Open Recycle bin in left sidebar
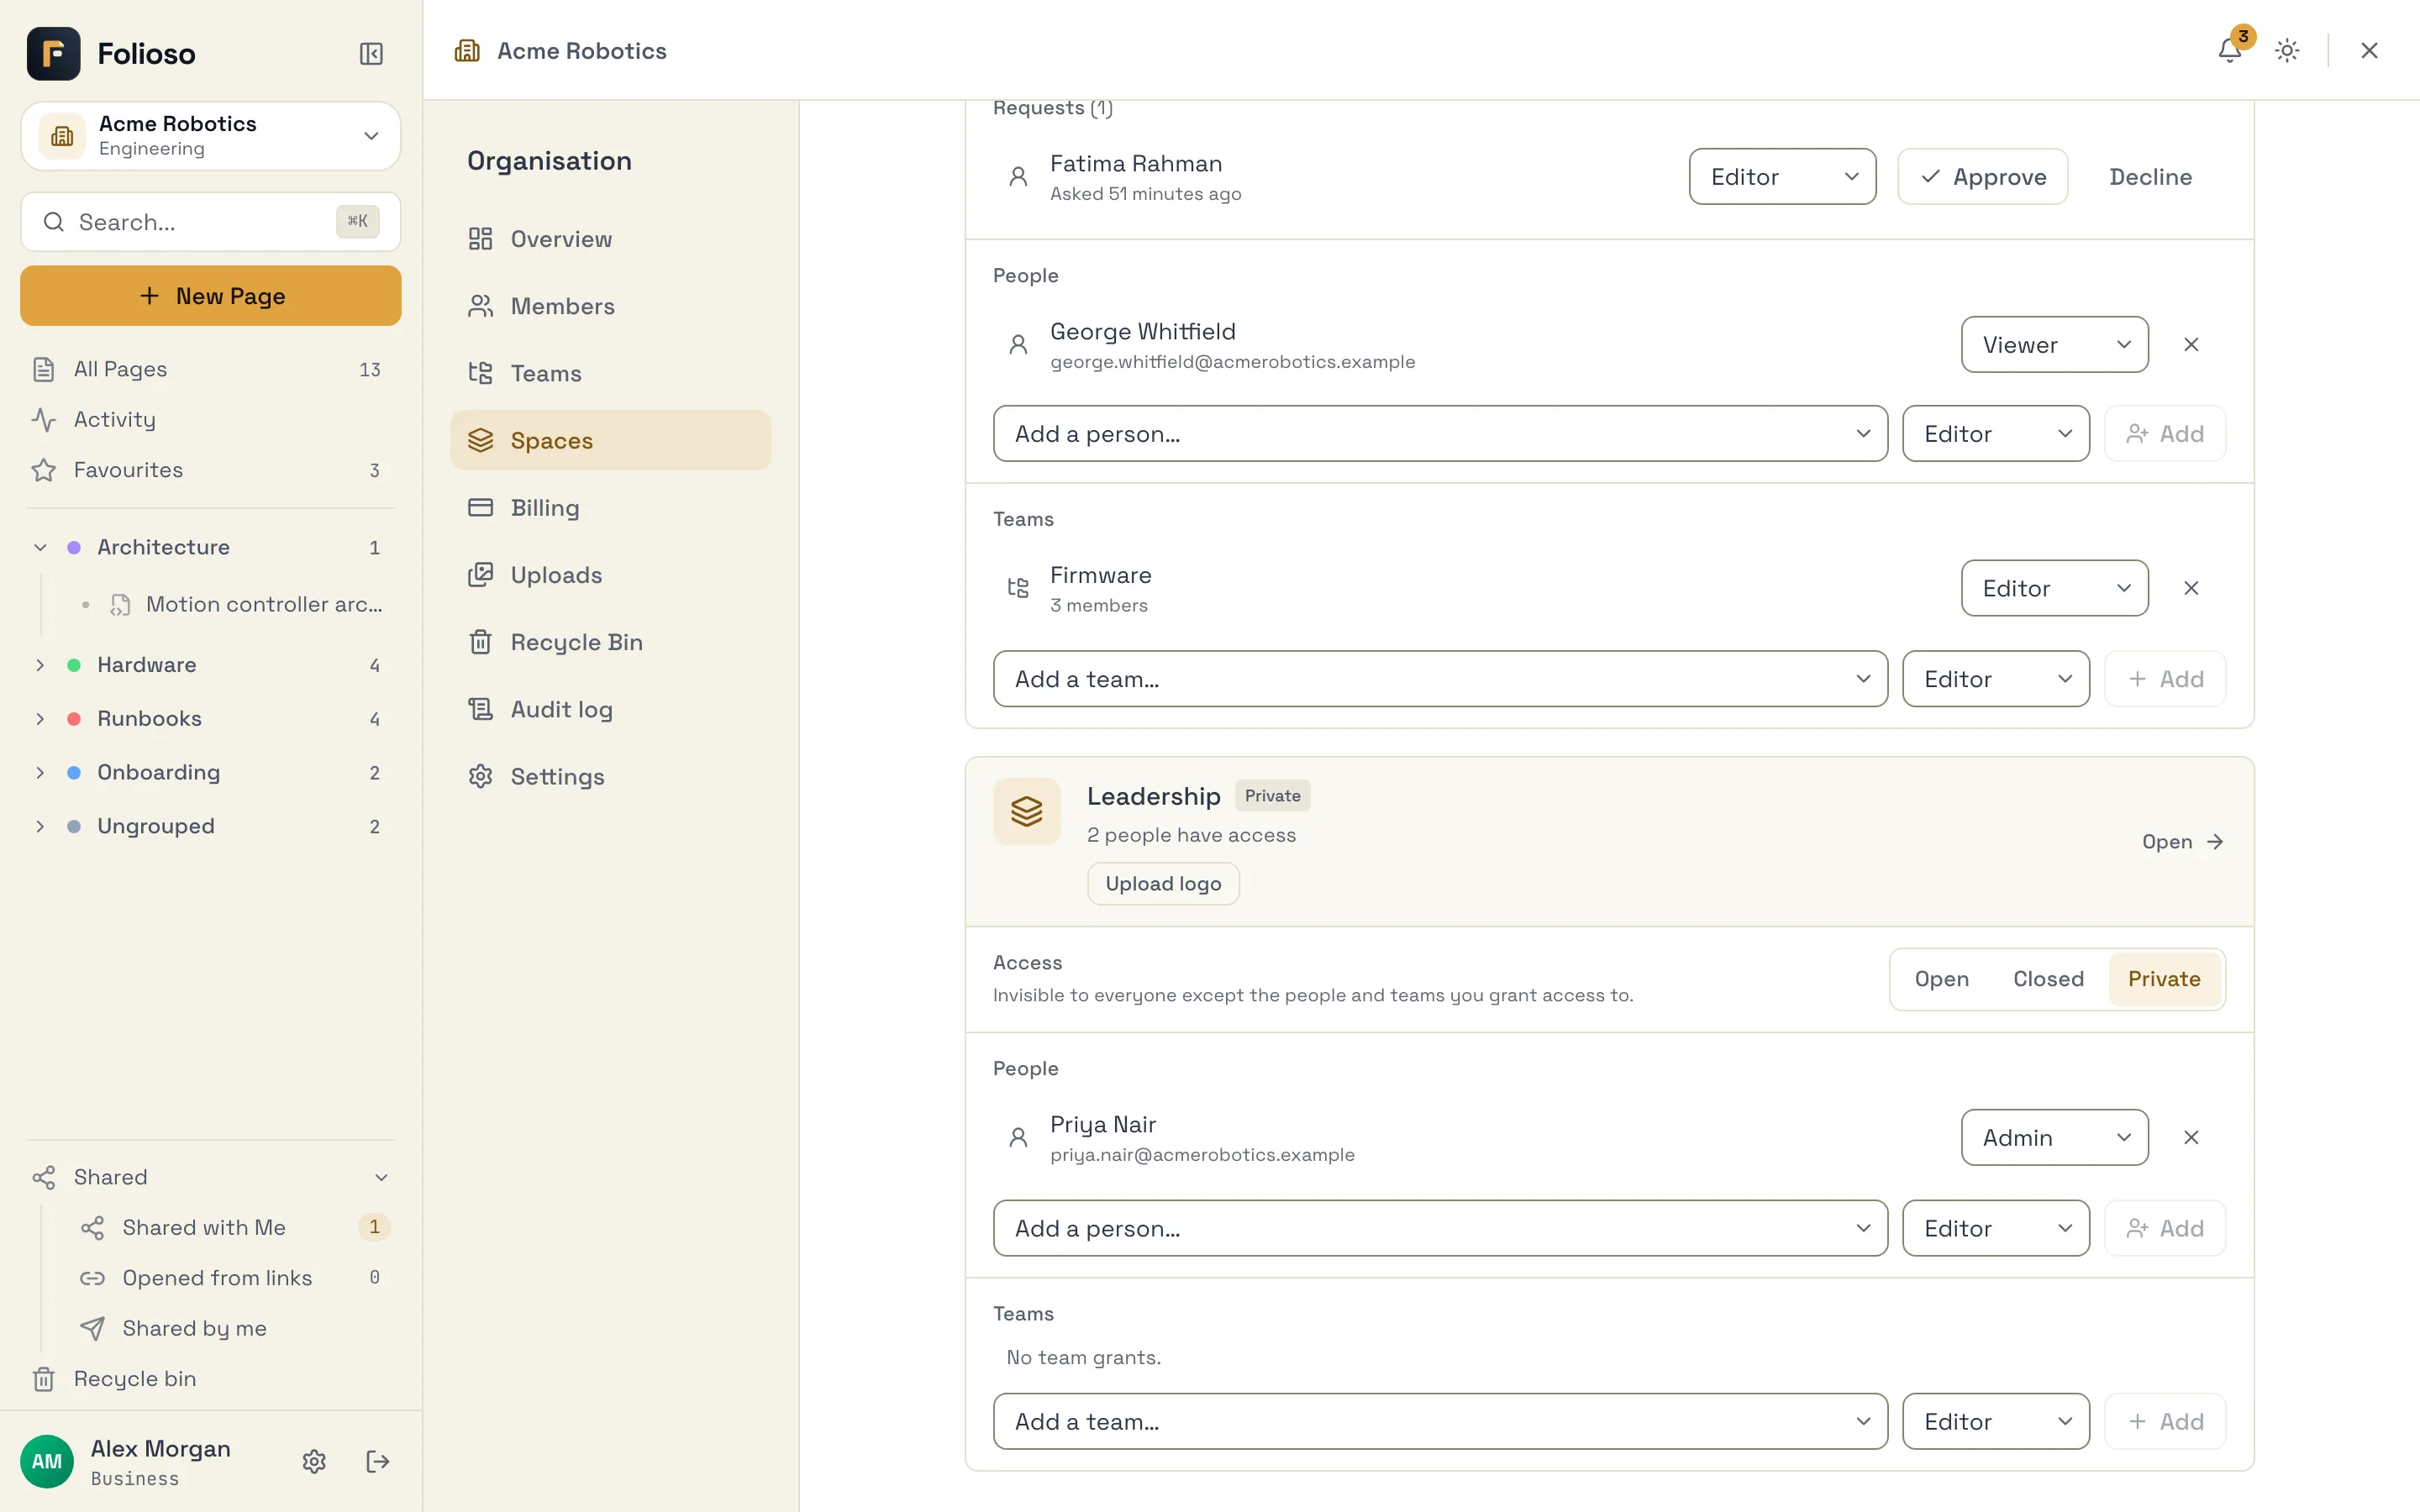Image resolution: width=2420 pixels, height=1512 pixels. 211,1378
